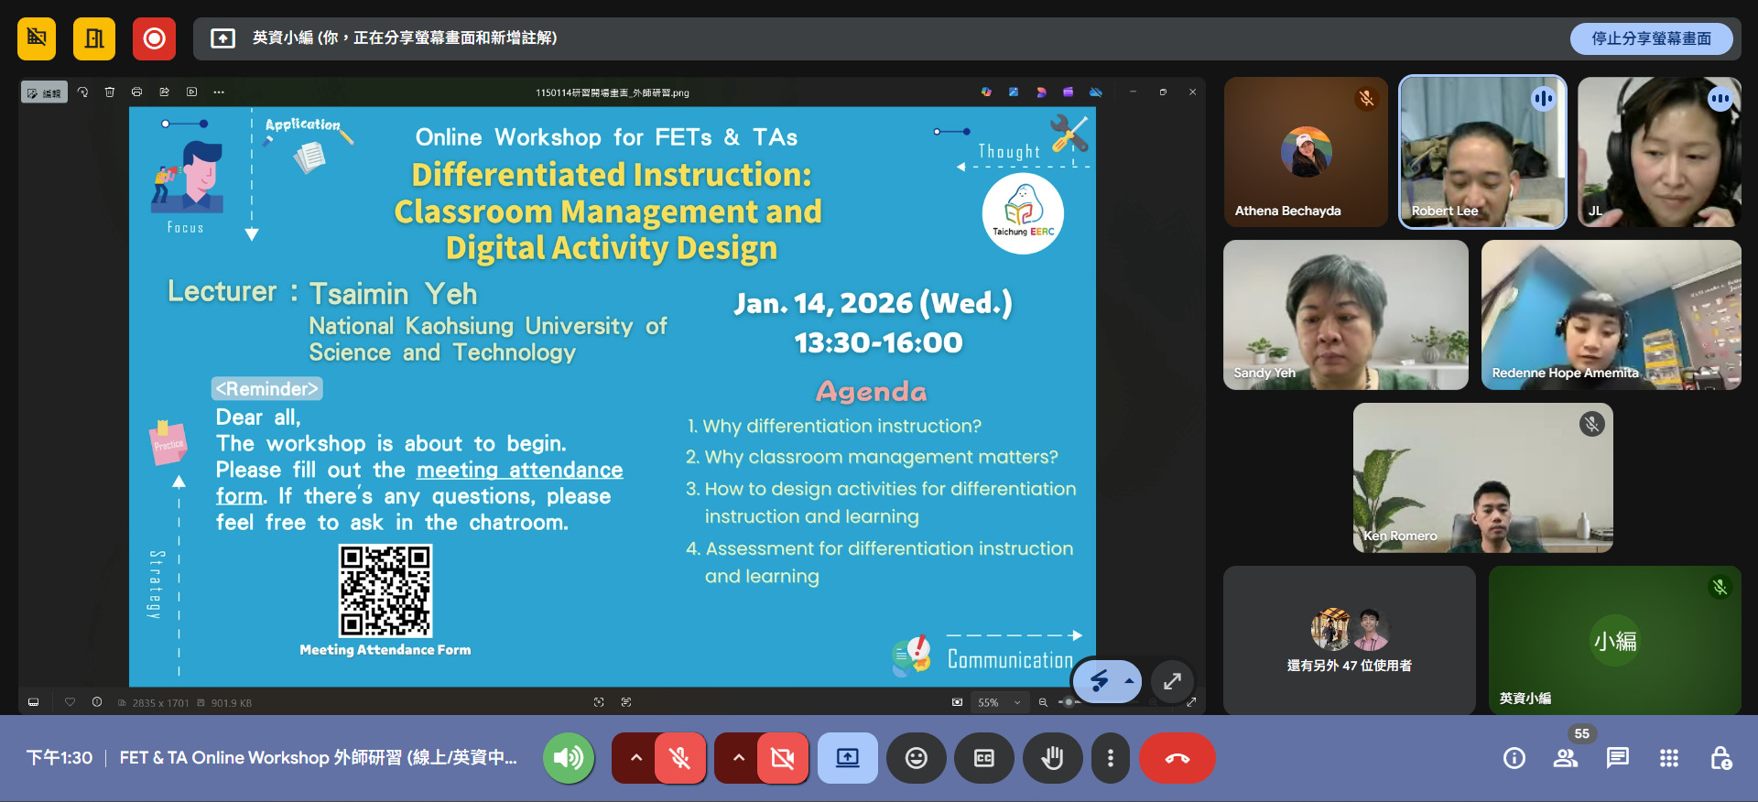Open the activities grid
Image resolution: width=1758 pixels, height=802 pixels.
pyautogui.click(x=1669, y=758)
